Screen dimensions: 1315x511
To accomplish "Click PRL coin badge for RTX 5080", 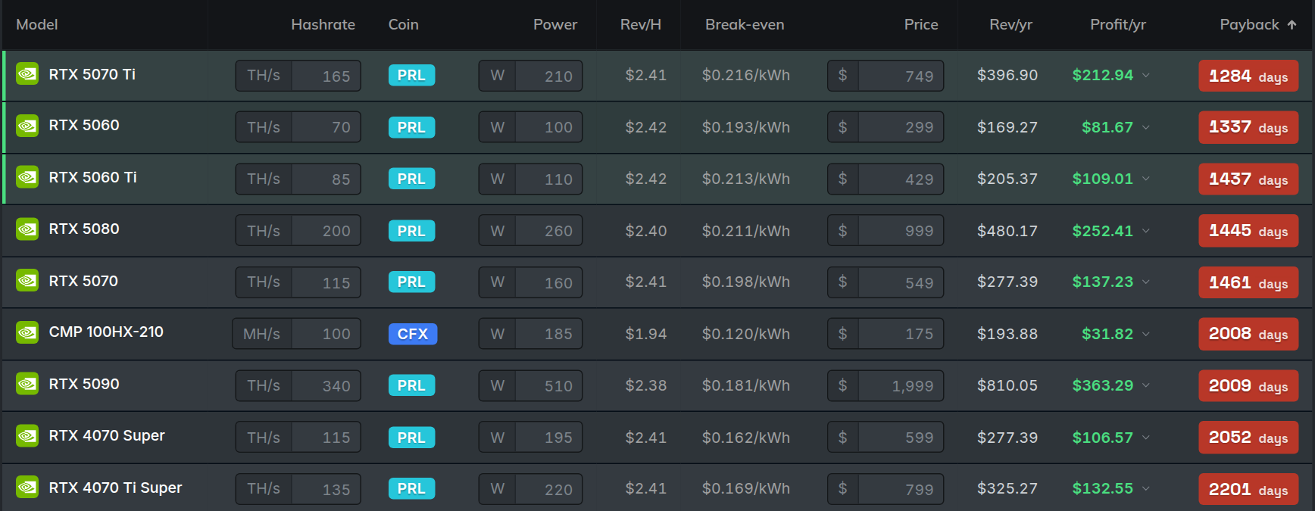I will (411, 231).
